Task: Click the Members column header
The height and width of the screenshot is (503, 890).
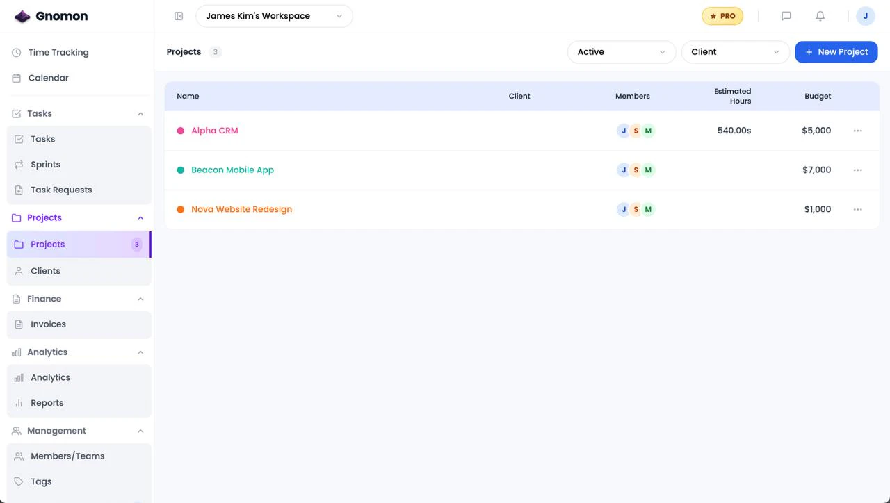Action: pyautogui.click(x=633, y=96)
